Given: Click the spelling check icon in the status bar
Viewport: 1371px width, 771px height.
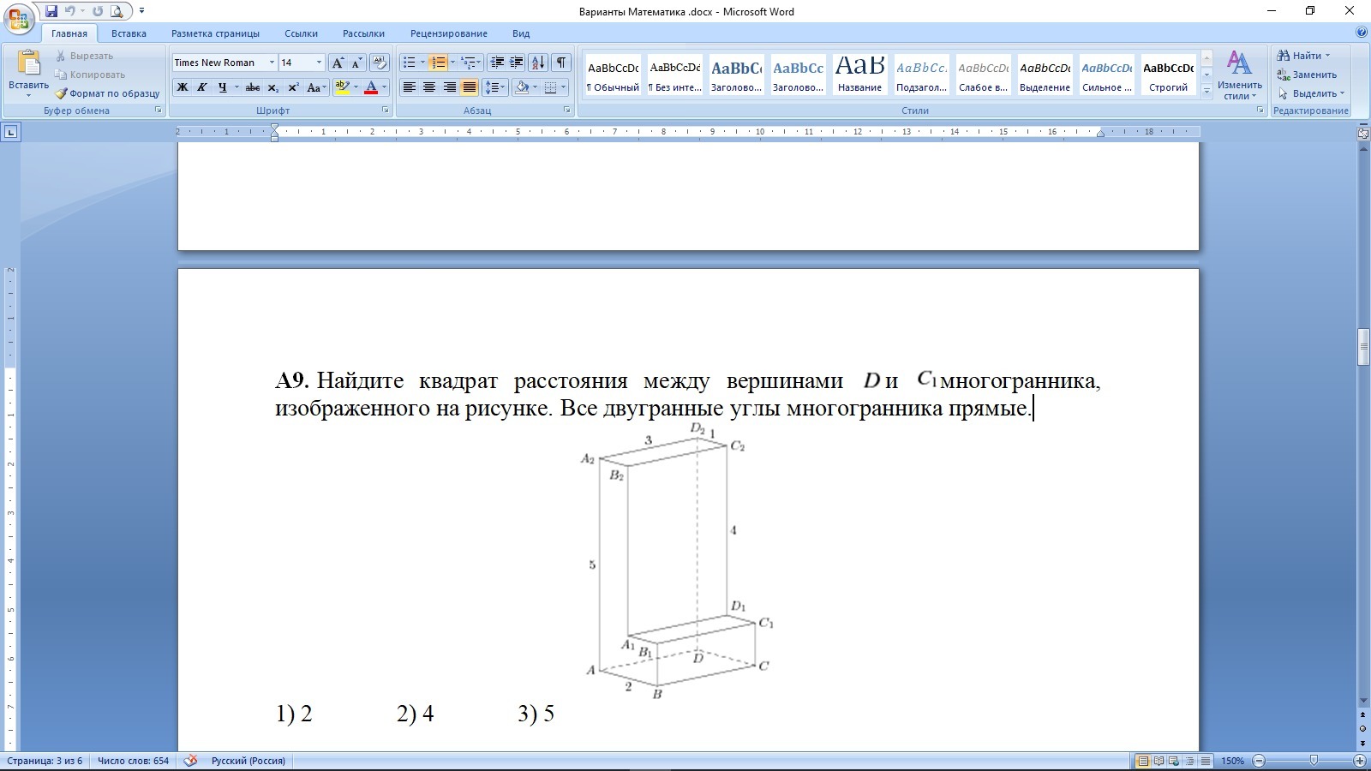Looking at the screenshot, I should pos(190,760).
